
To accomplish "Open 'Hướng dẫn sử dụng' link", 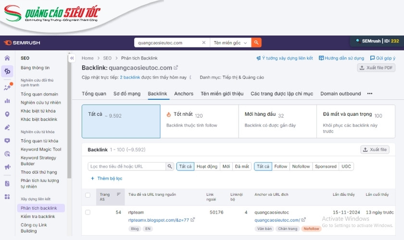I will (x=341, y=58).
